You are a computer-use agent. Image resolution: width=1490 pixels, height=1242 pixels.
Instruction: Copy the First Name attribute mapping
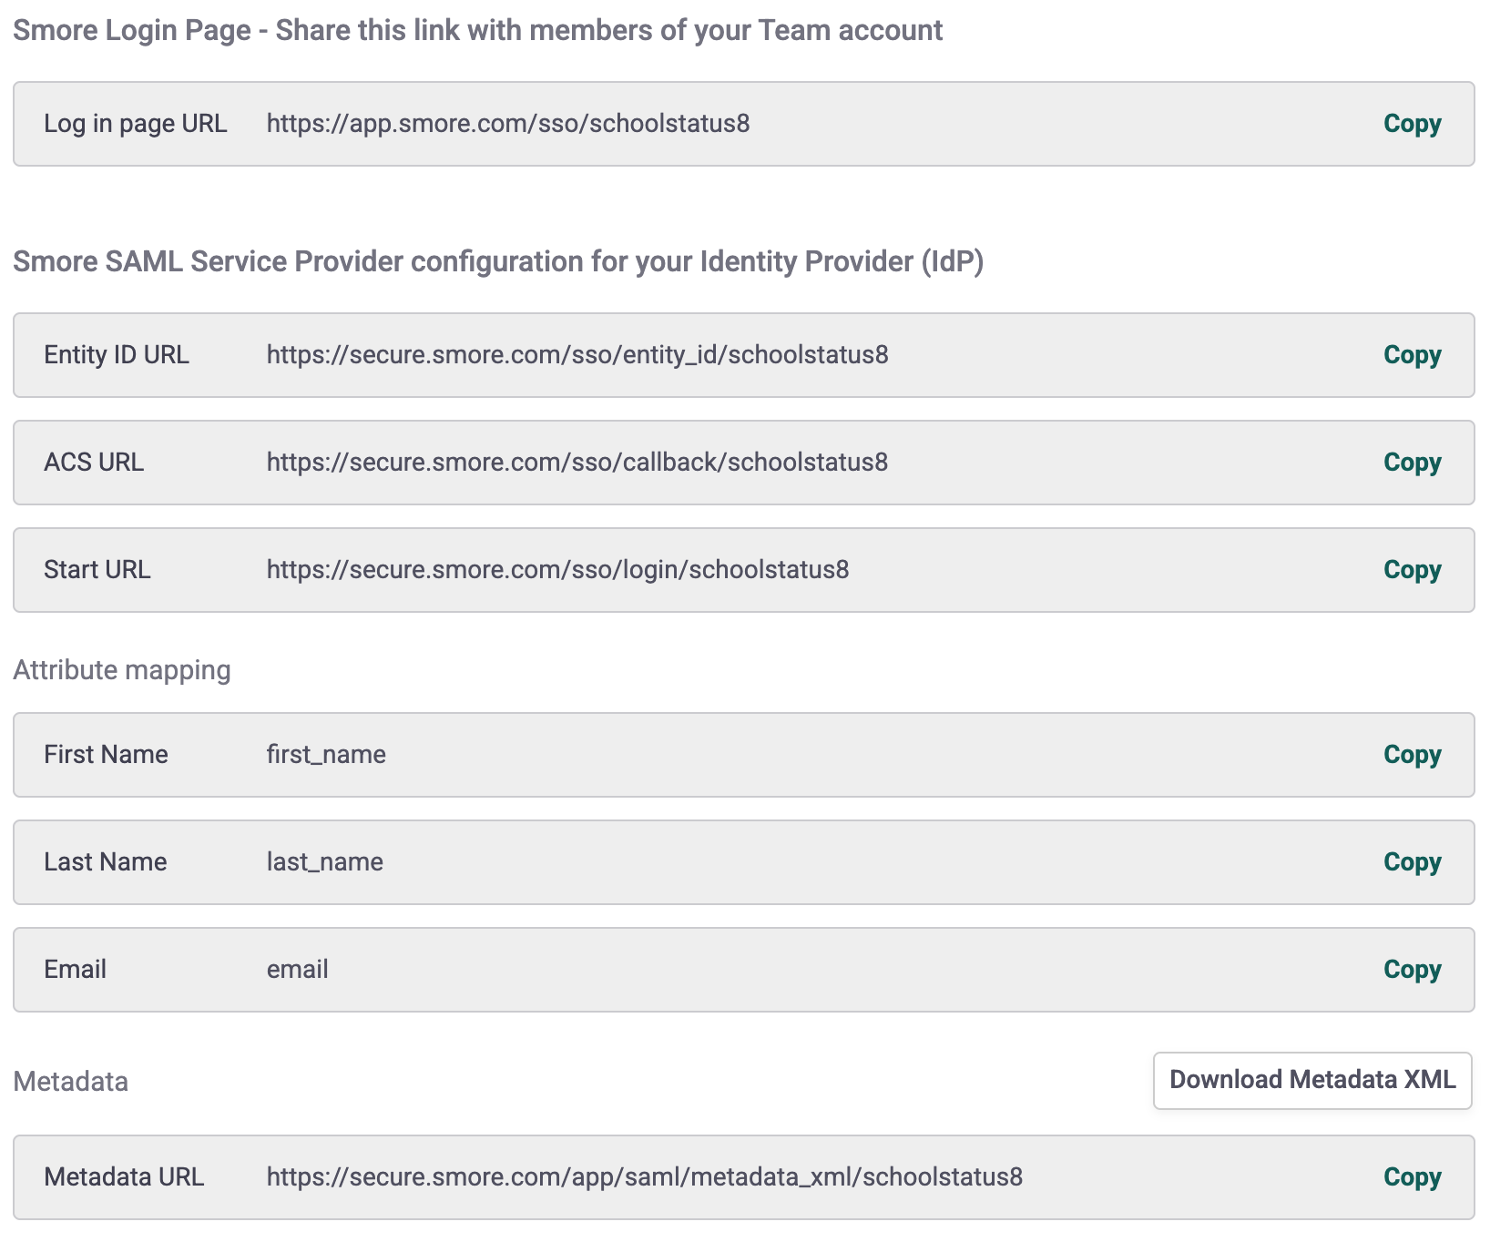point(1412,755)
